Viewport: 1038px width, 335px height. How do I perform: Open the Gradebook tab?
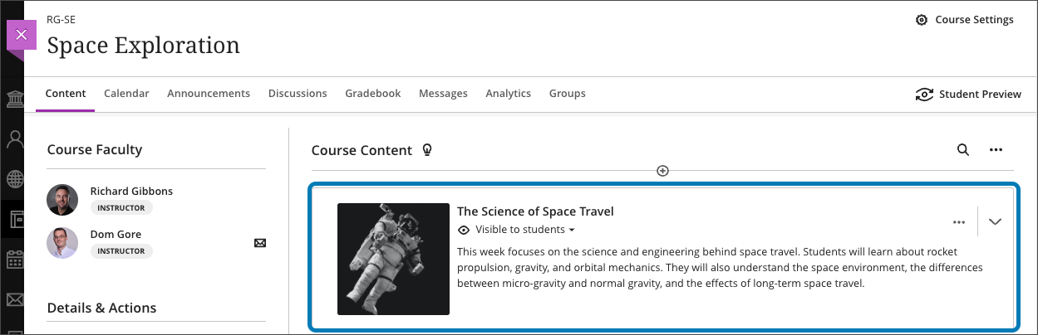[373, 94]
